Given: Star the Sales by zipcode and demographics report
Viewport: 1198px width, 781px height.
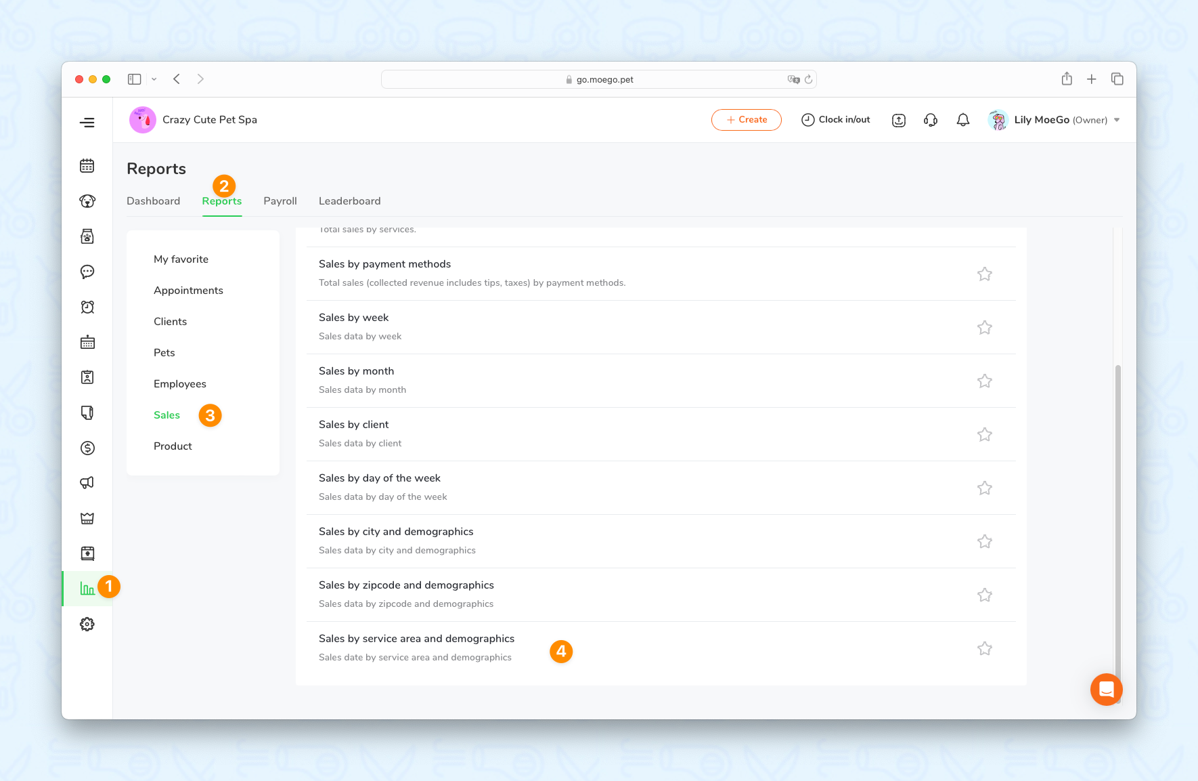Looking at the screenshot, I should point(985,595).
